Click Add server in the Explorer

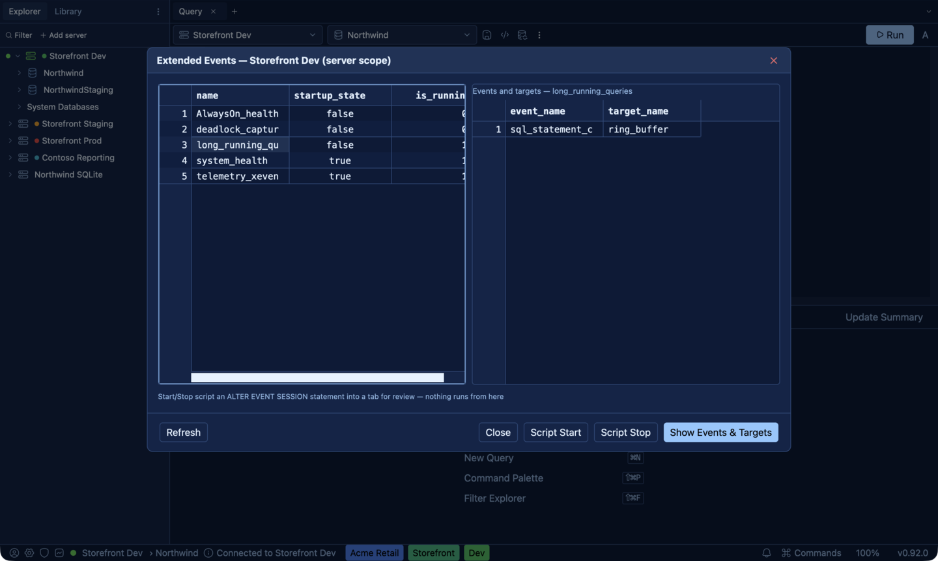click(x=63, y=35)
